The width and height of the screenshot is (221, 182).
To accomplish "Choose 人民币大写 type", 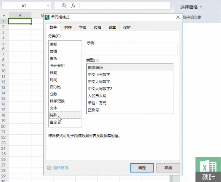I will pos(130,96).
